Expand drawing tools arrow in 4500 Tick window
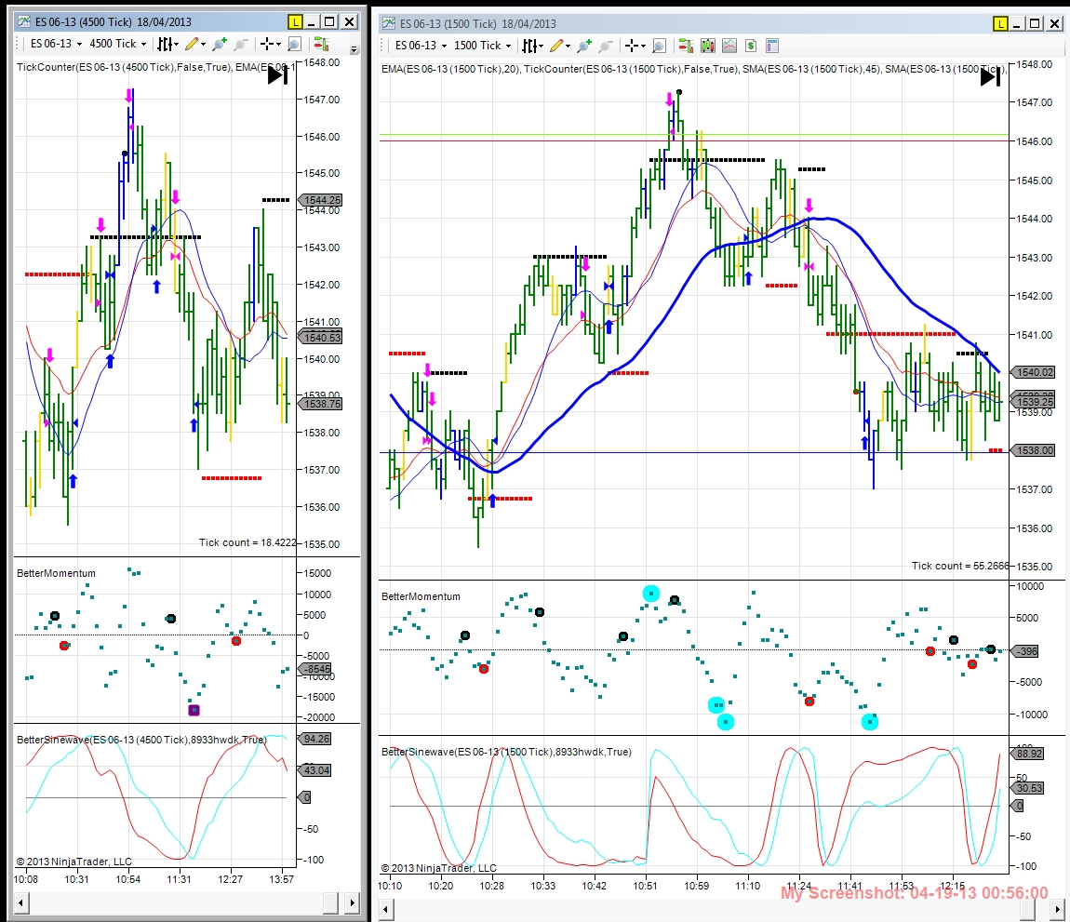Viewport: 1070px width, 922px height. [x=204, y=45]
